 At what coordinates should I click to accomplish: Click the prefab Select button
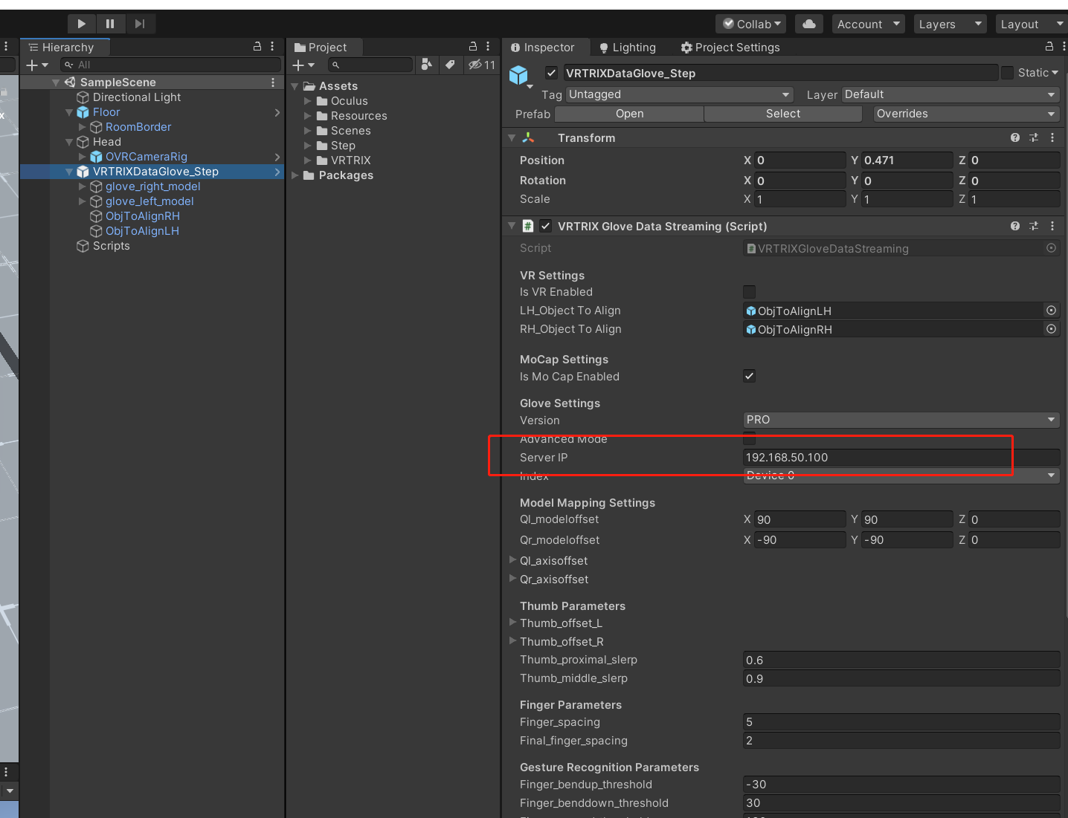click(x=783, y=114)
